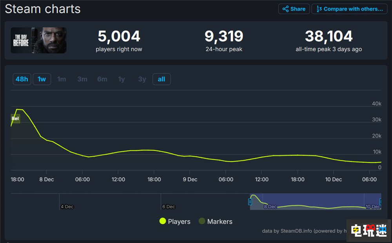This screenshot has height=243, width=392.
Task: Choose the 3m time range
Action: pos(82,79)
